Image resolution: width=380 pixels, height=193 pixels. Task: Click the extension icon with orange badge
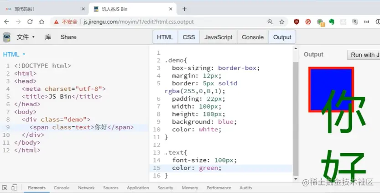[x=321, y=22]
